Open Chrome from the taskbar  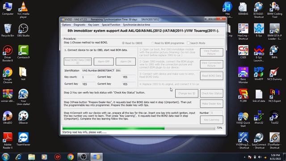click(x=71, y=157)
